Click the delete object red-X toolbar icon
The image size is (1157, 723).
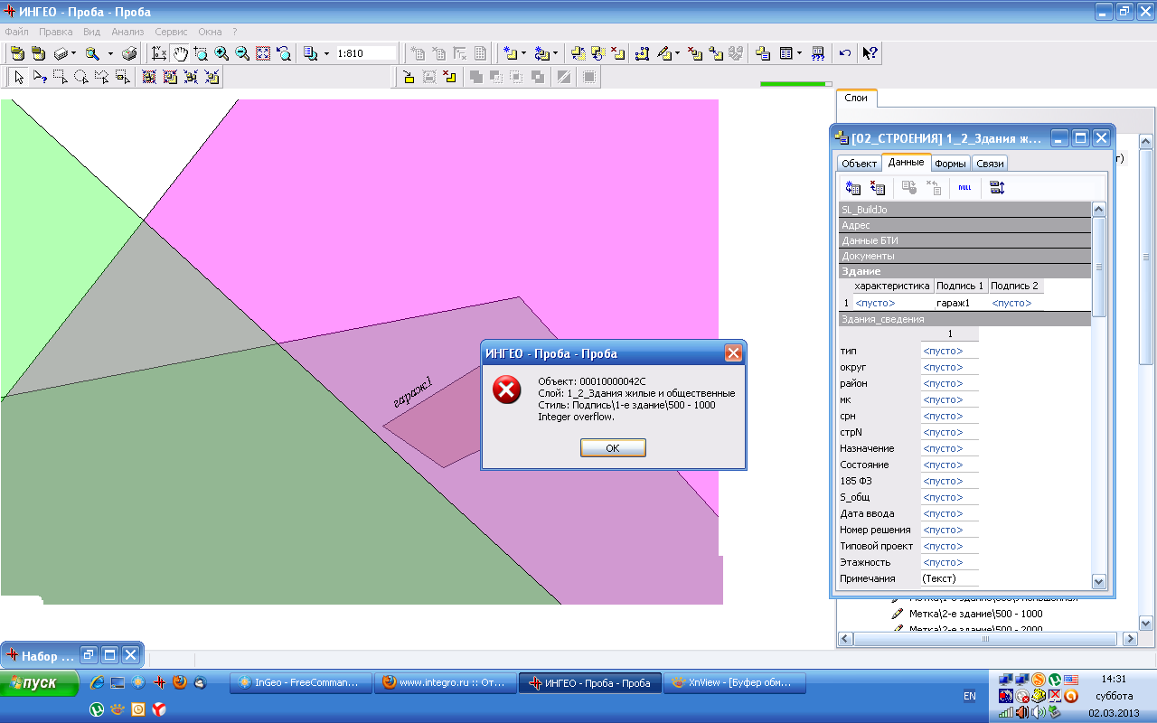(x=617, y=53)
